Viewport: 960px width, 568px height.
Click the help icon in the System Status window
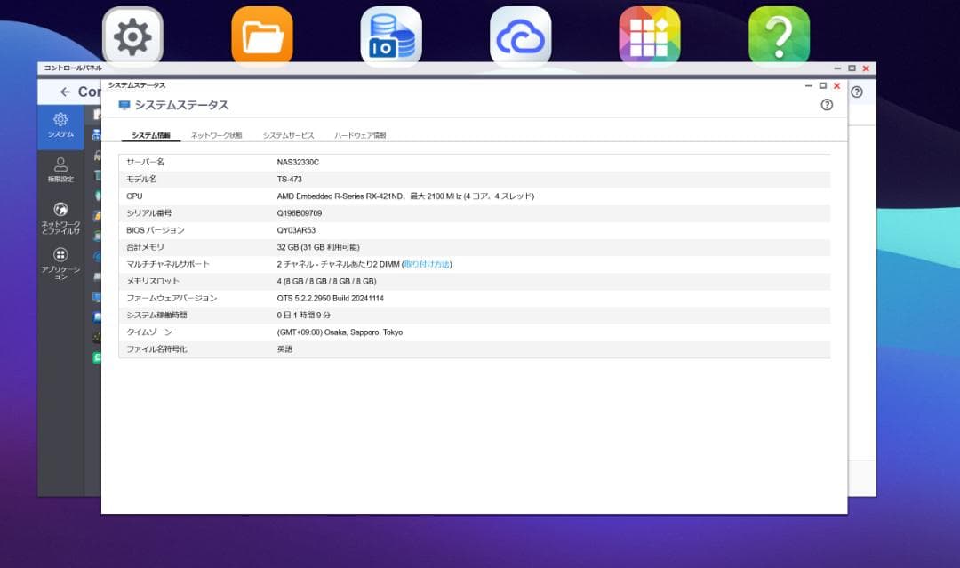click(827, 104)
